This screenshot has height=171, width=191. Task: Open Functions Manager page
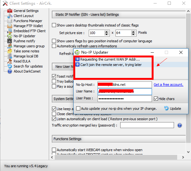28,21
